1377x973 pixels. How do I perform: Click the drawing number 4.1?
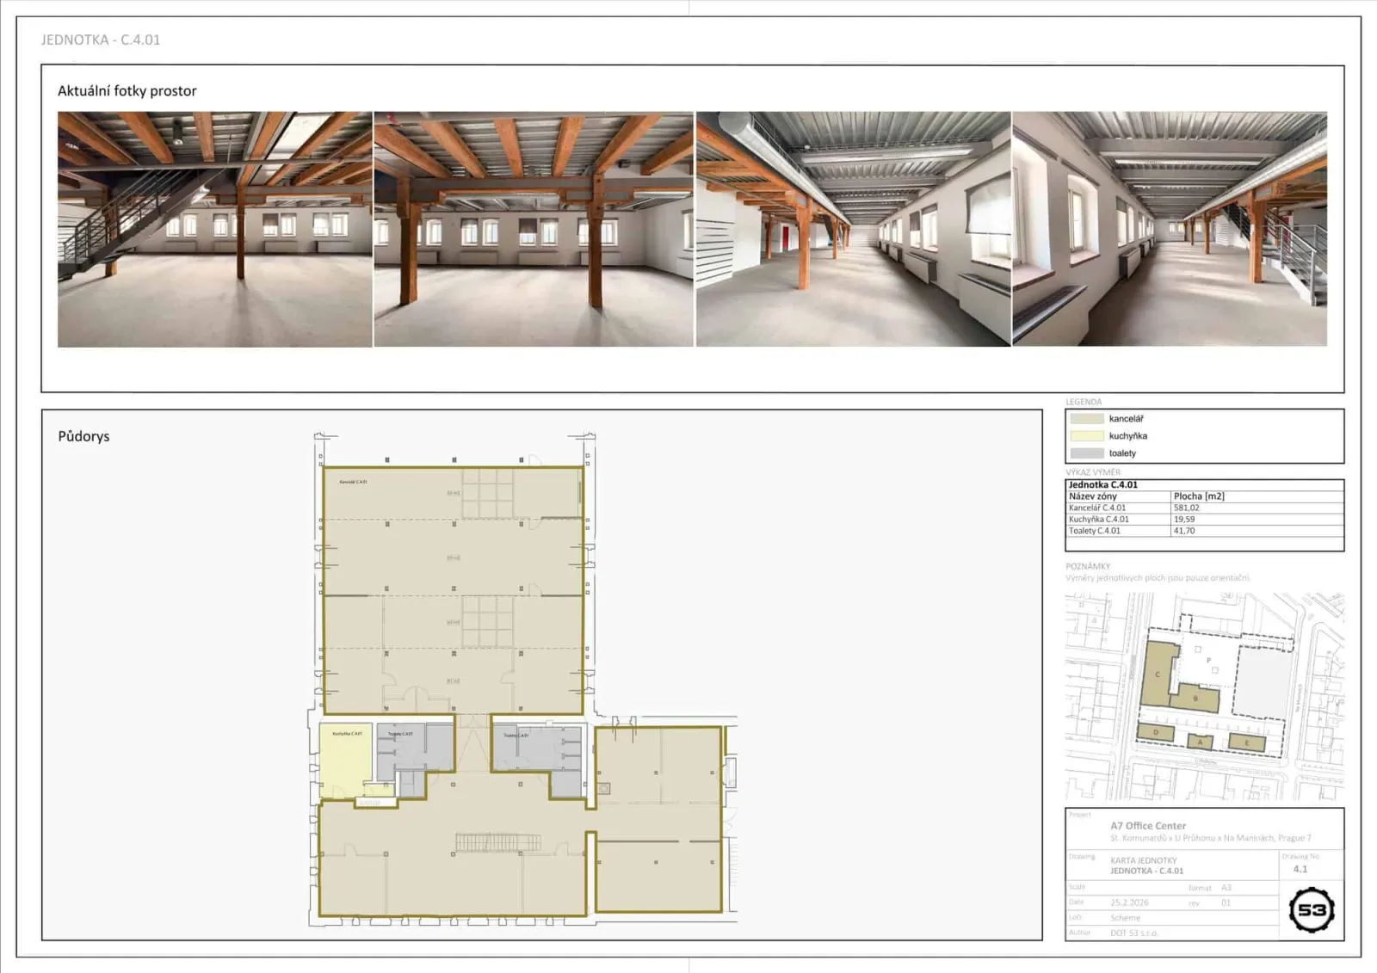(1300, 869)
